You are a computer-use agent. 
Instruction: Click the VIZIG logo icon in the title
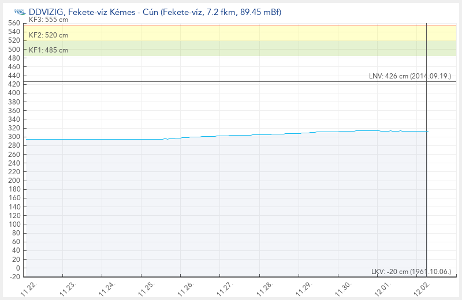click(19, 12)
